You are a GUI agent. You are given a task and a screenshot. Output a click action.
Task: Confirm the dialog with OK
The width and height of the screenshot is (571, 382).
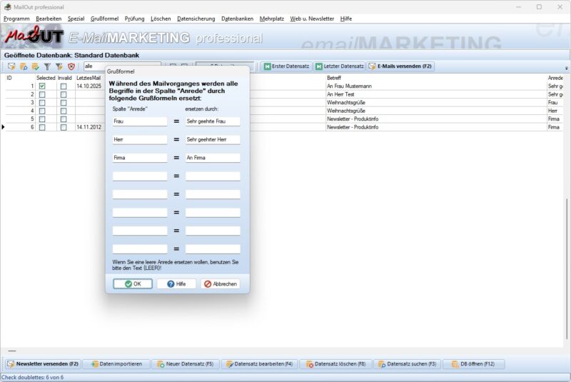coord(133,283)
